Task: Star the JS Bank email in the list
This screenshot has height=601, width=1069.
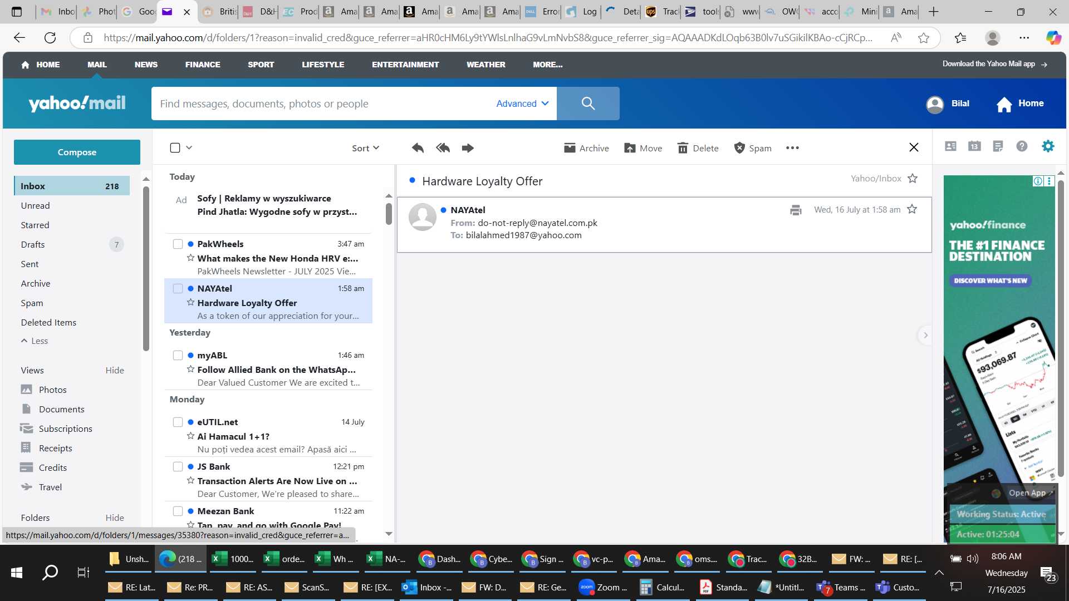Action: 190,481
